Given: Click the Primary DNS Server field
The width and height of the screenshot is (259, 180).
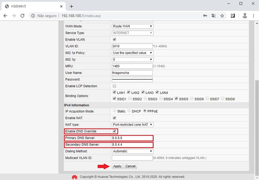Looking at the screenshot, I should 132,138.
